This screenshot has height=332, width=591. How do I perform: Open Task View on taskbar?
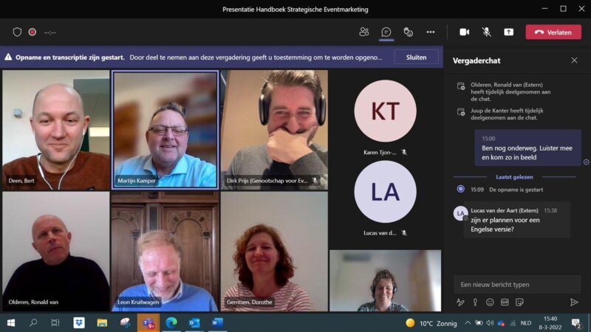(55, 322)
